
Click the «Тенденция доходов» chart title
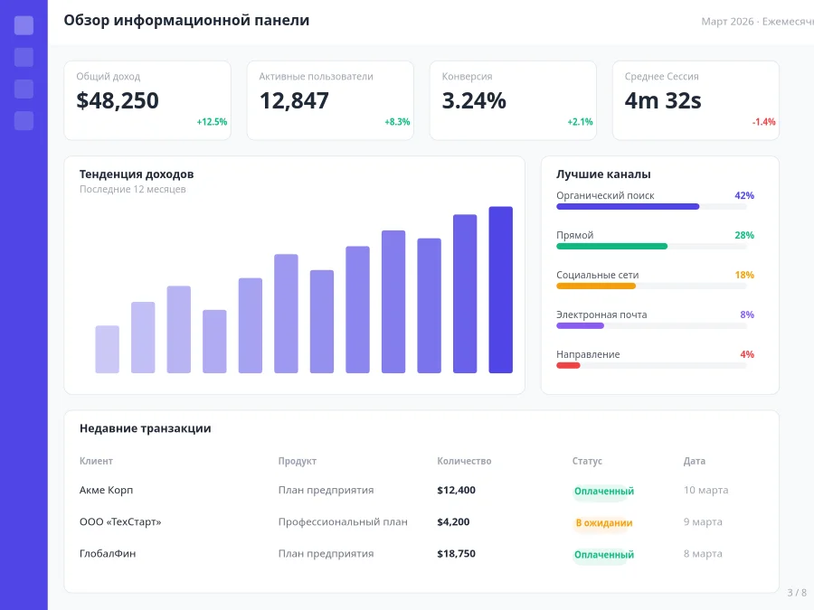point(137,174)
